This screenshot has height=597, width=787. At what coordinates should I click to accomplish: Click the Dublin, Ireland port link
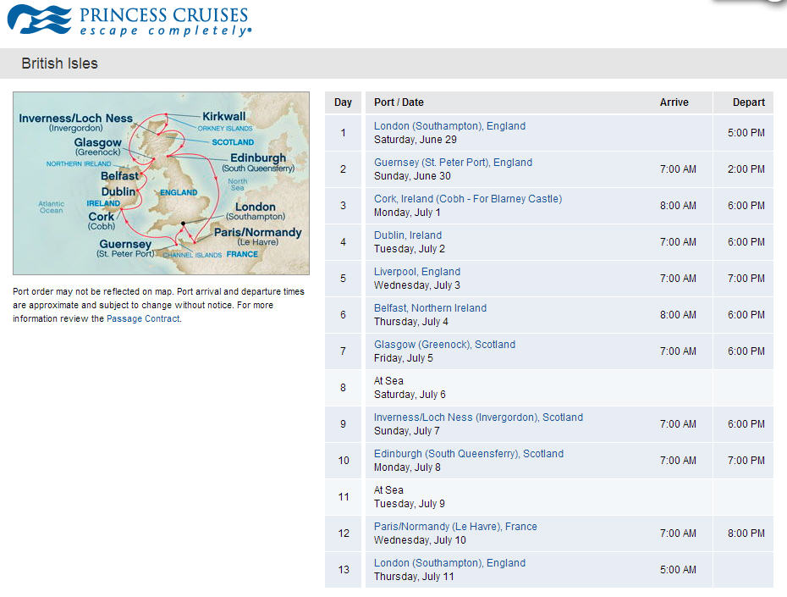tap(408, 235)
